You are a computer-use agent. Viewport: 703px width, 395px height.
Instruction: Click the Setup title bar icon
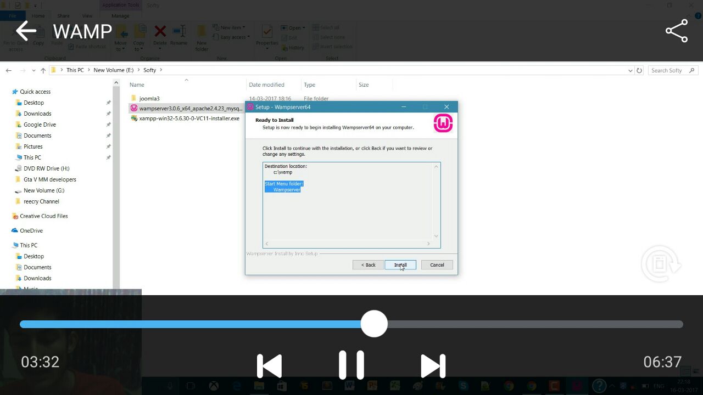point(250,107)
